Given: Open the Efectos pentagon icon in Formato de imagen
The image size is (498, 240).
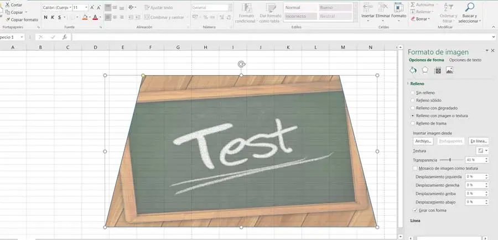Looking at the screenshot, I should 425,70.
